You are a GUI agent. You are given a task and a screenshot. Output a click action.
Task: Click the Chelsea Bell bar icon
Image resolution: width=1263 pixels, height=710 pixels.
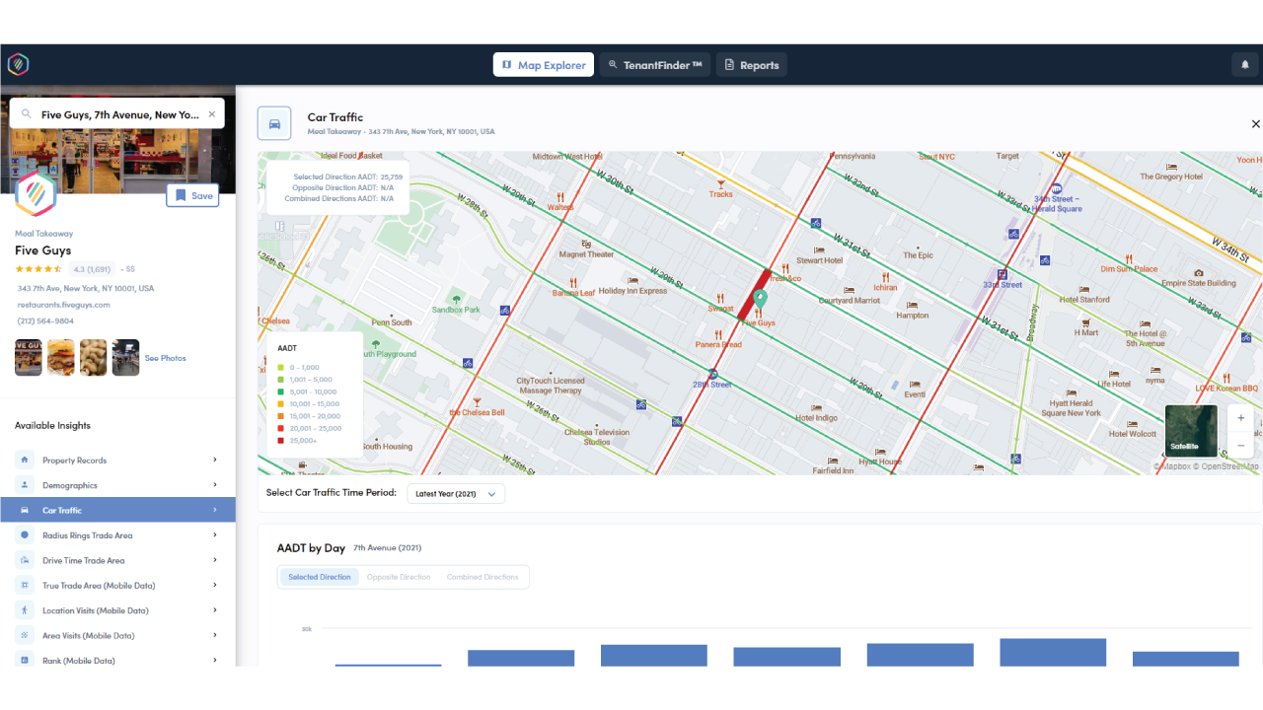[478, 401]
